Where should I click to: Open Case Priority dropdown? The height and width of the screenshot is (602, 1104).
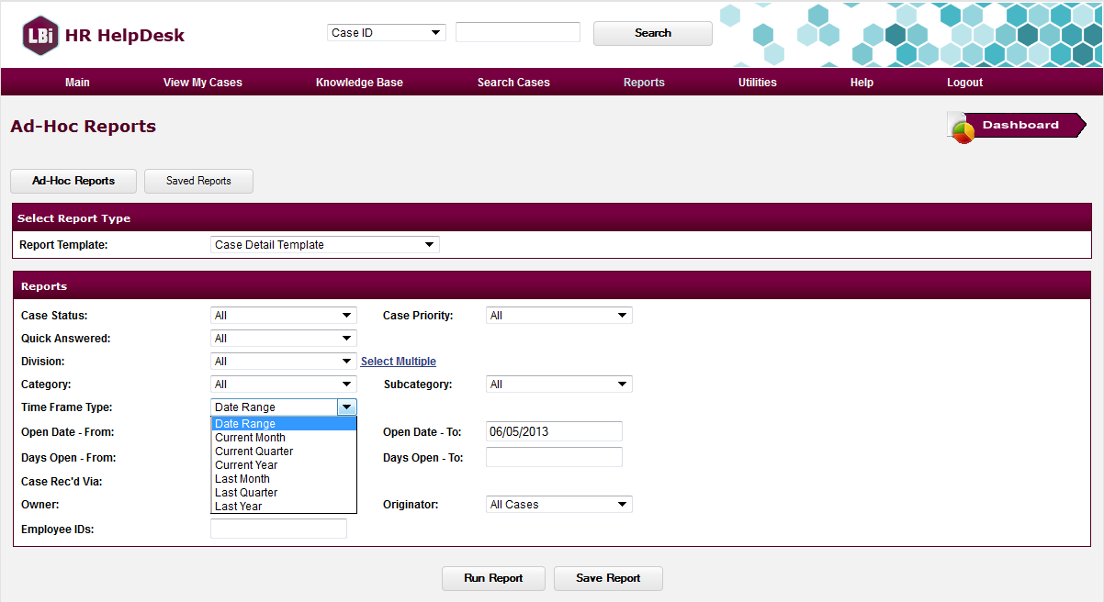pos(559,316)
